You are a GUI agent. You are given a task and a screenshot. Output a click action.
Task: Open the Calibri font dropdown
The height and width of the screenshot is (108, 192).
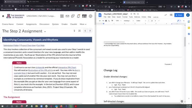[140, 21]
